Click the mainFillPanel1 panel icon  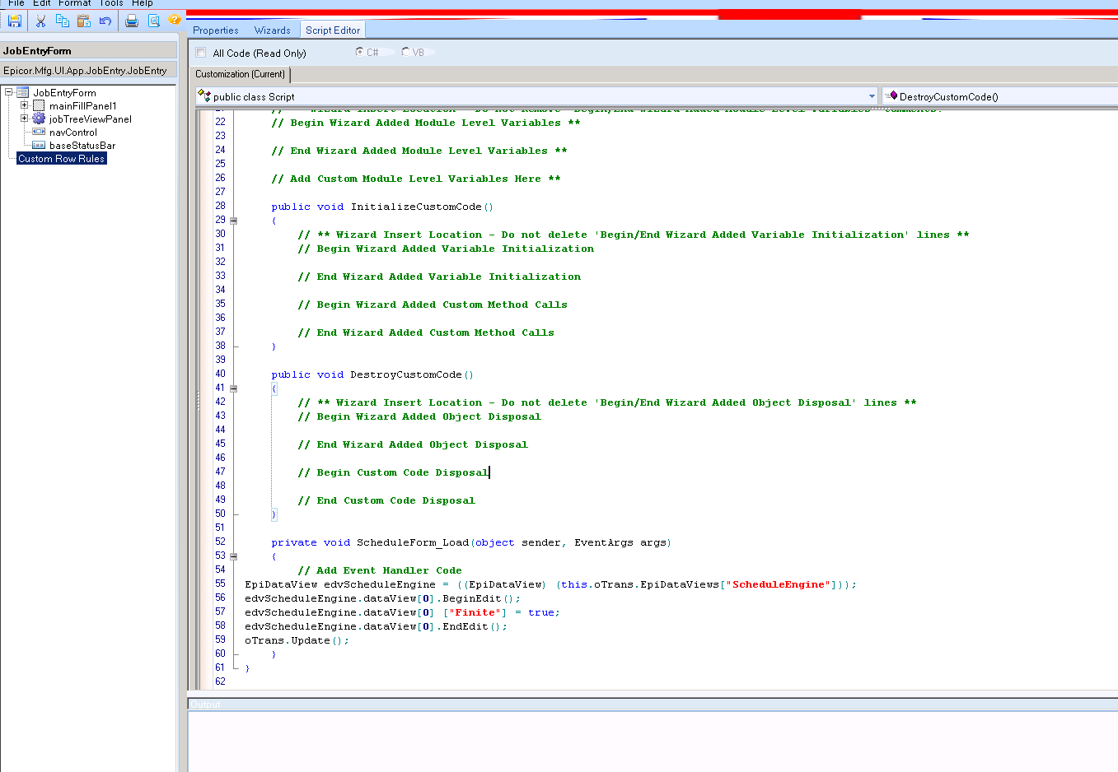click(39, 106)
